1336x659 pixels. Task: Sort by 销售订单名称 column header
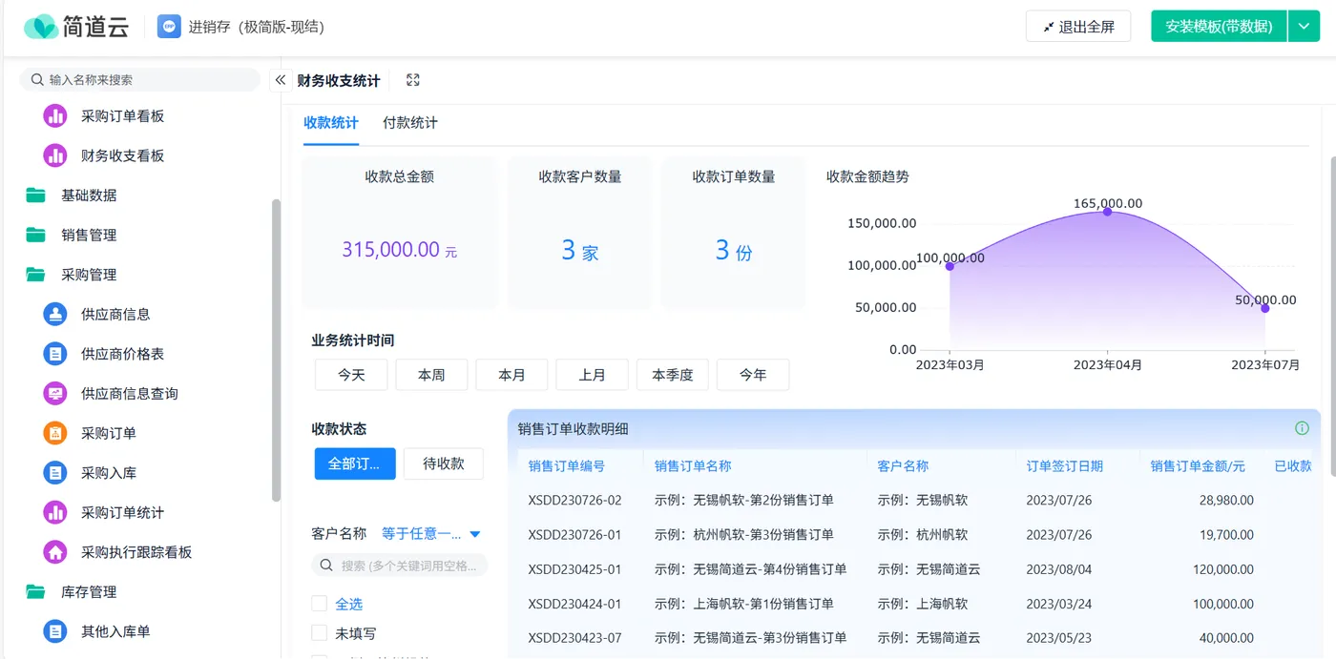pyautogui.click(x=693, y=466)
